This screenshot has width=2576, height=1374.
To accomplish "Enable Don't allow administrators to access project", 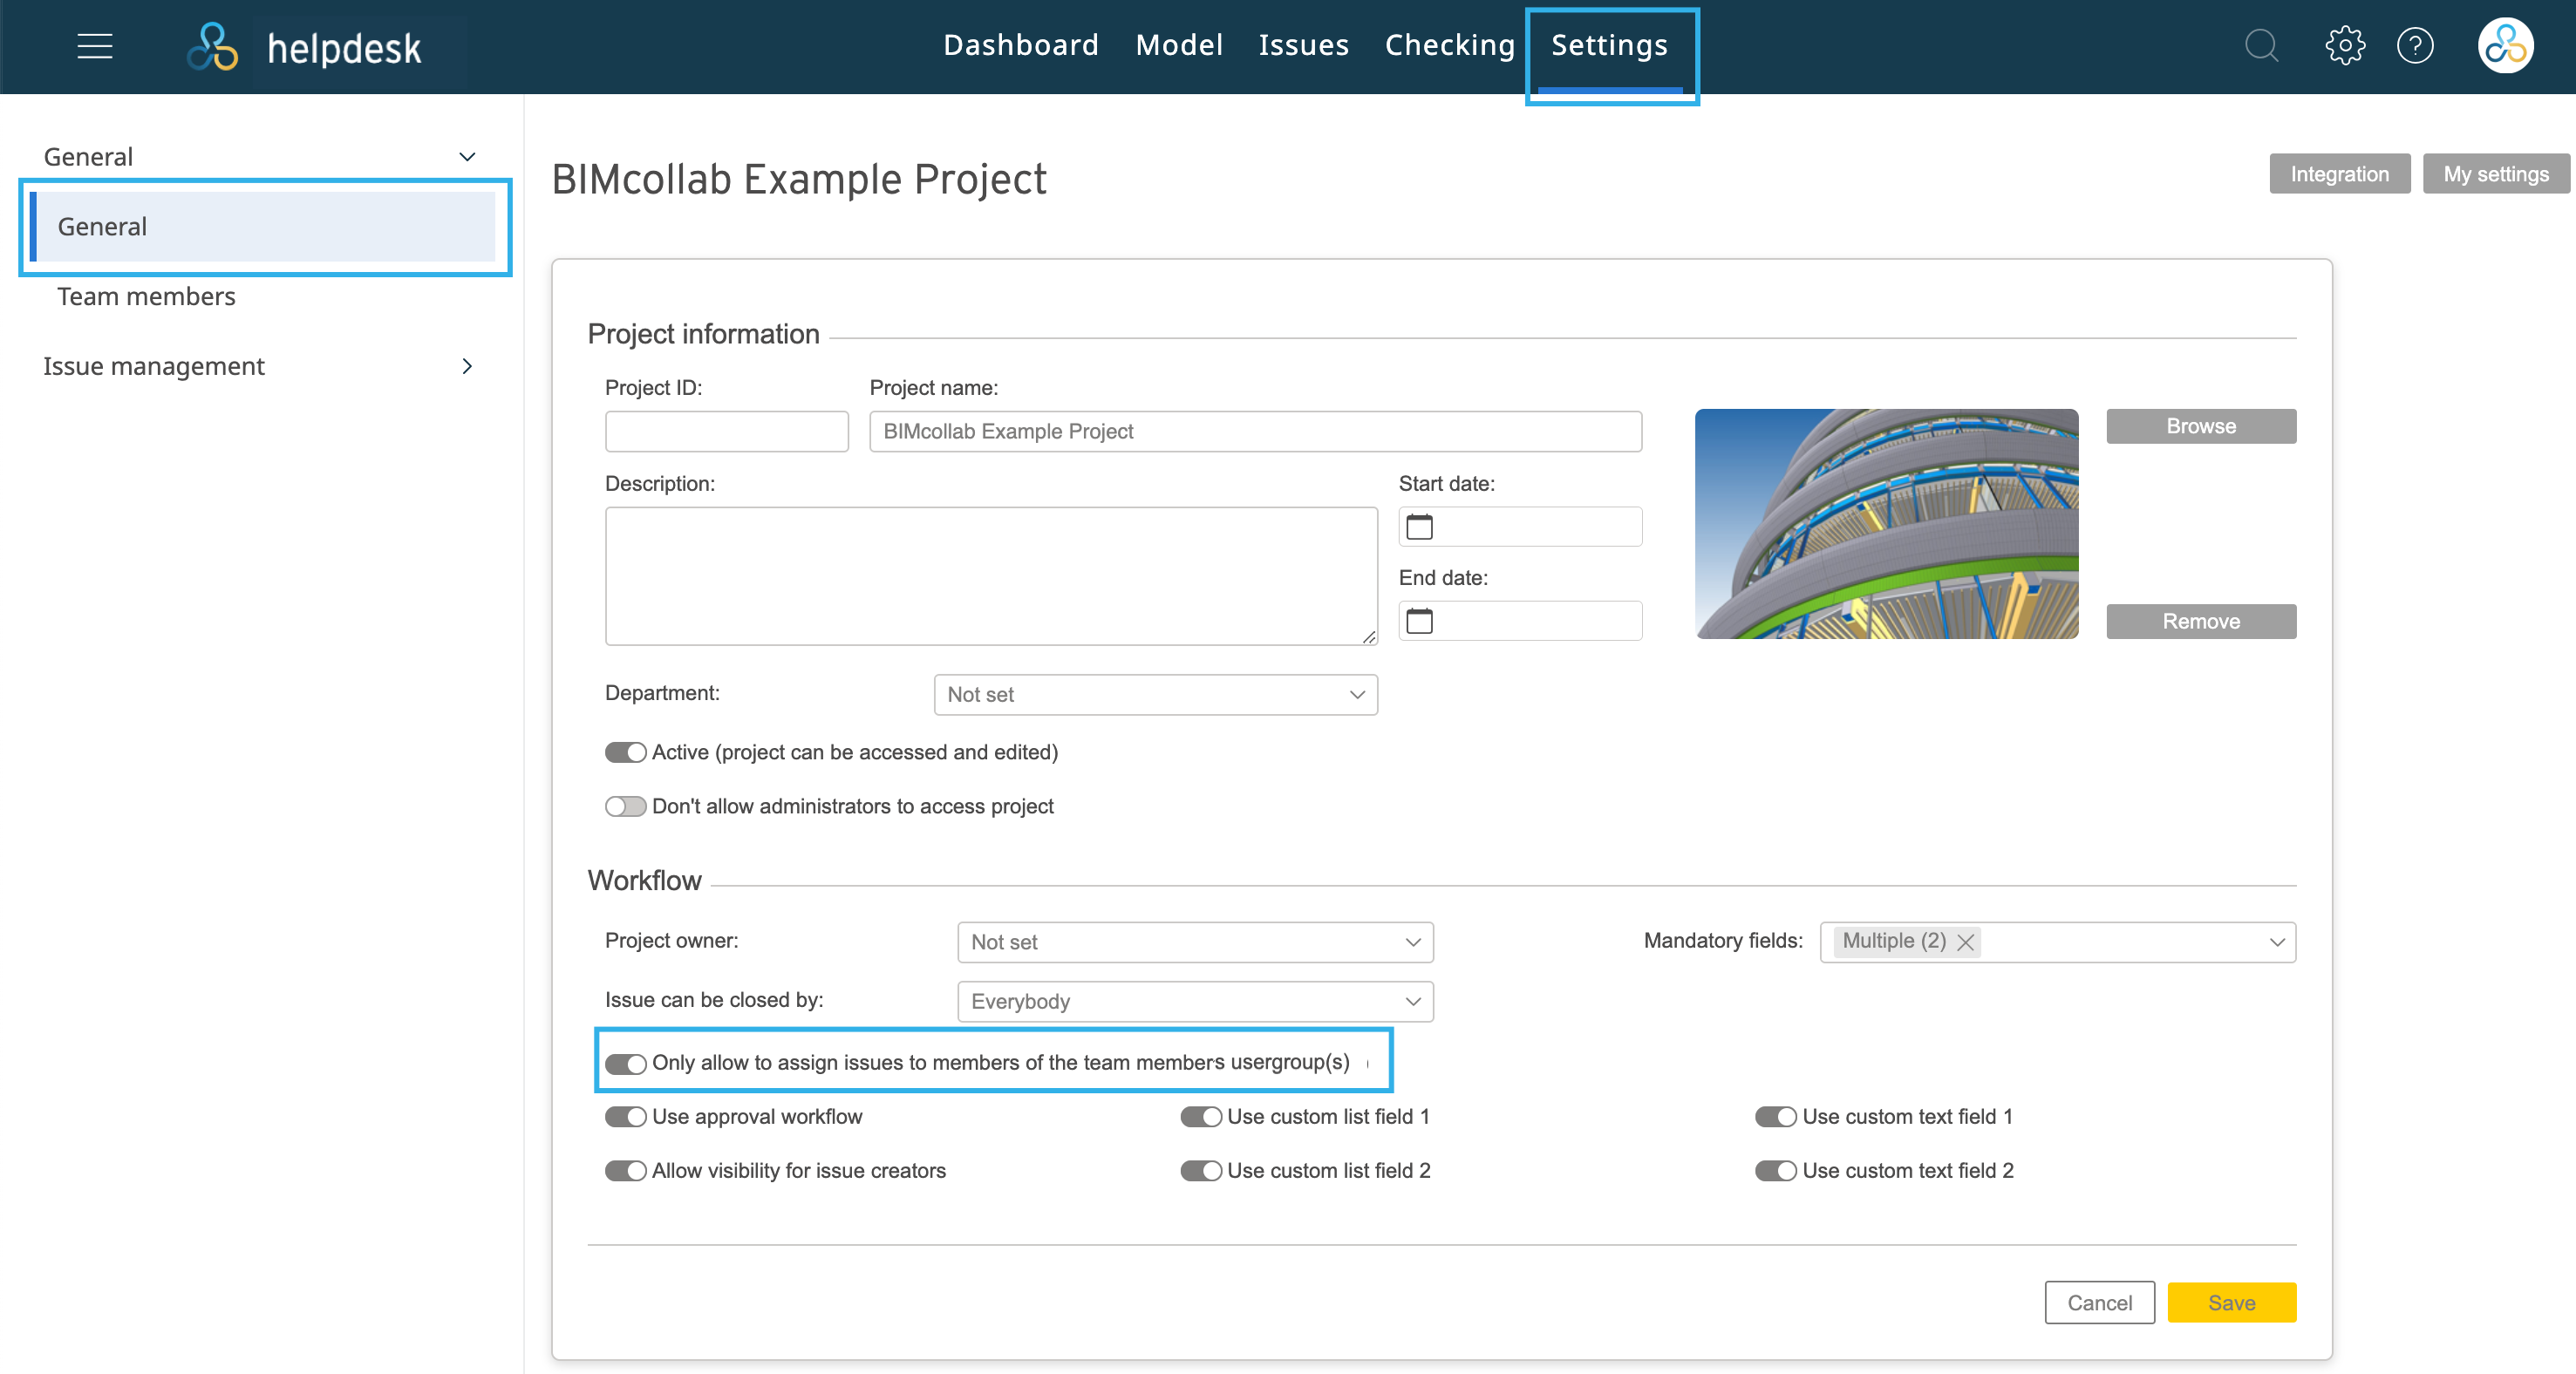I will [625, 807].
